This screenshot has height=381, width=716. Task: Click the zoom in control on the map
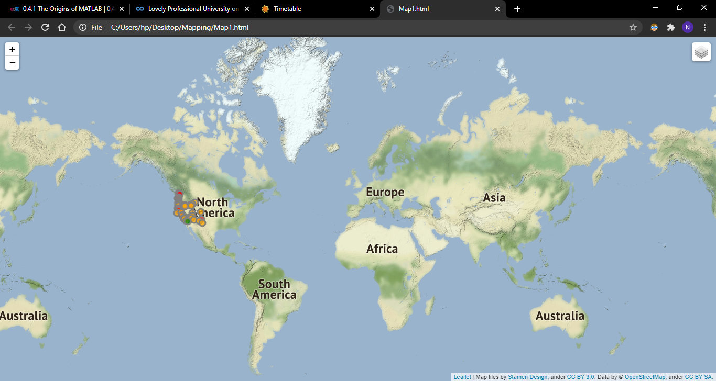pos(12,49)
